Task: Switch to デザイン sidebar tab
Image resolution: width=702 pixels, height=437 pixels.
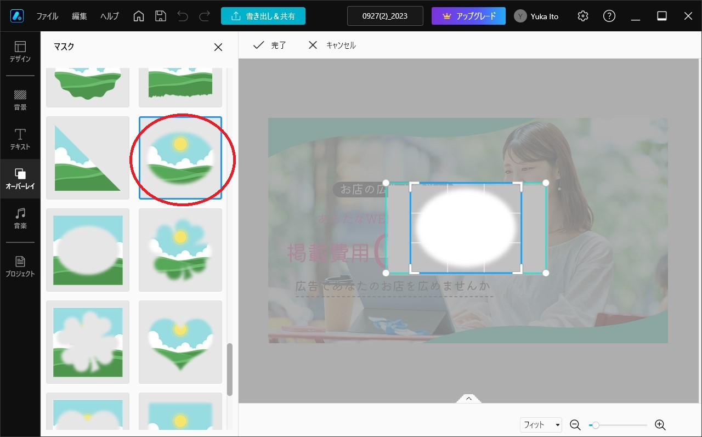Action: (20, 52)
